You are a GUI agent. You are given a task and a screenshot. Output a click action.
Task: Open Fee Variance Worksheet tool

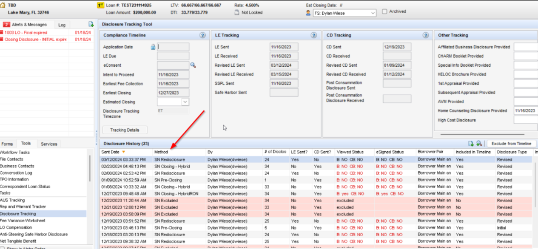point(23,221)
